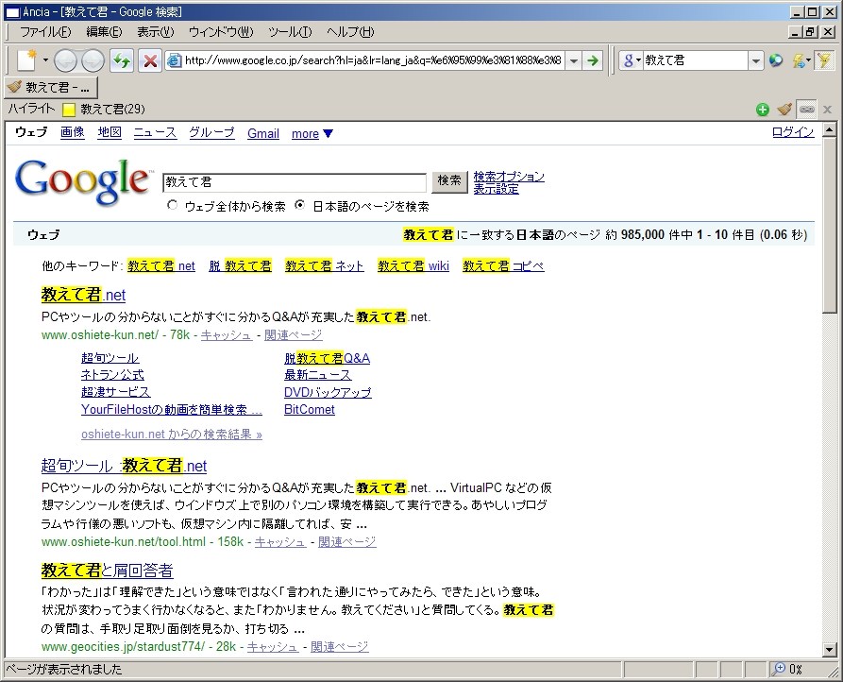Open the DVDバックアップ sitelink
The width and height of the screenshot is (843, 682).
tap(328, 392)
